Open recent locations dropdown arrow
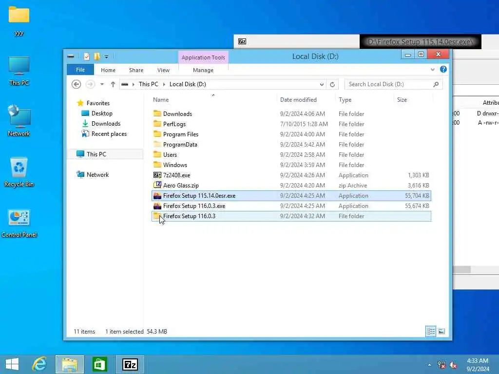The width and height of the screenshot is (499, 374). click(x=102, y=84)
